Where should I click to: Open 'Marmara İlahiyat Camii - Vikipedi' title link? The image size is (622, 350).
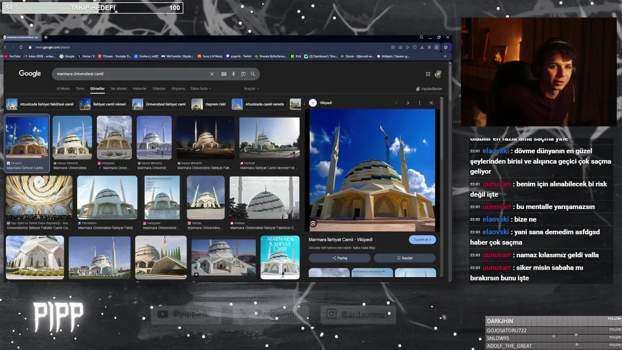point(340,240)
